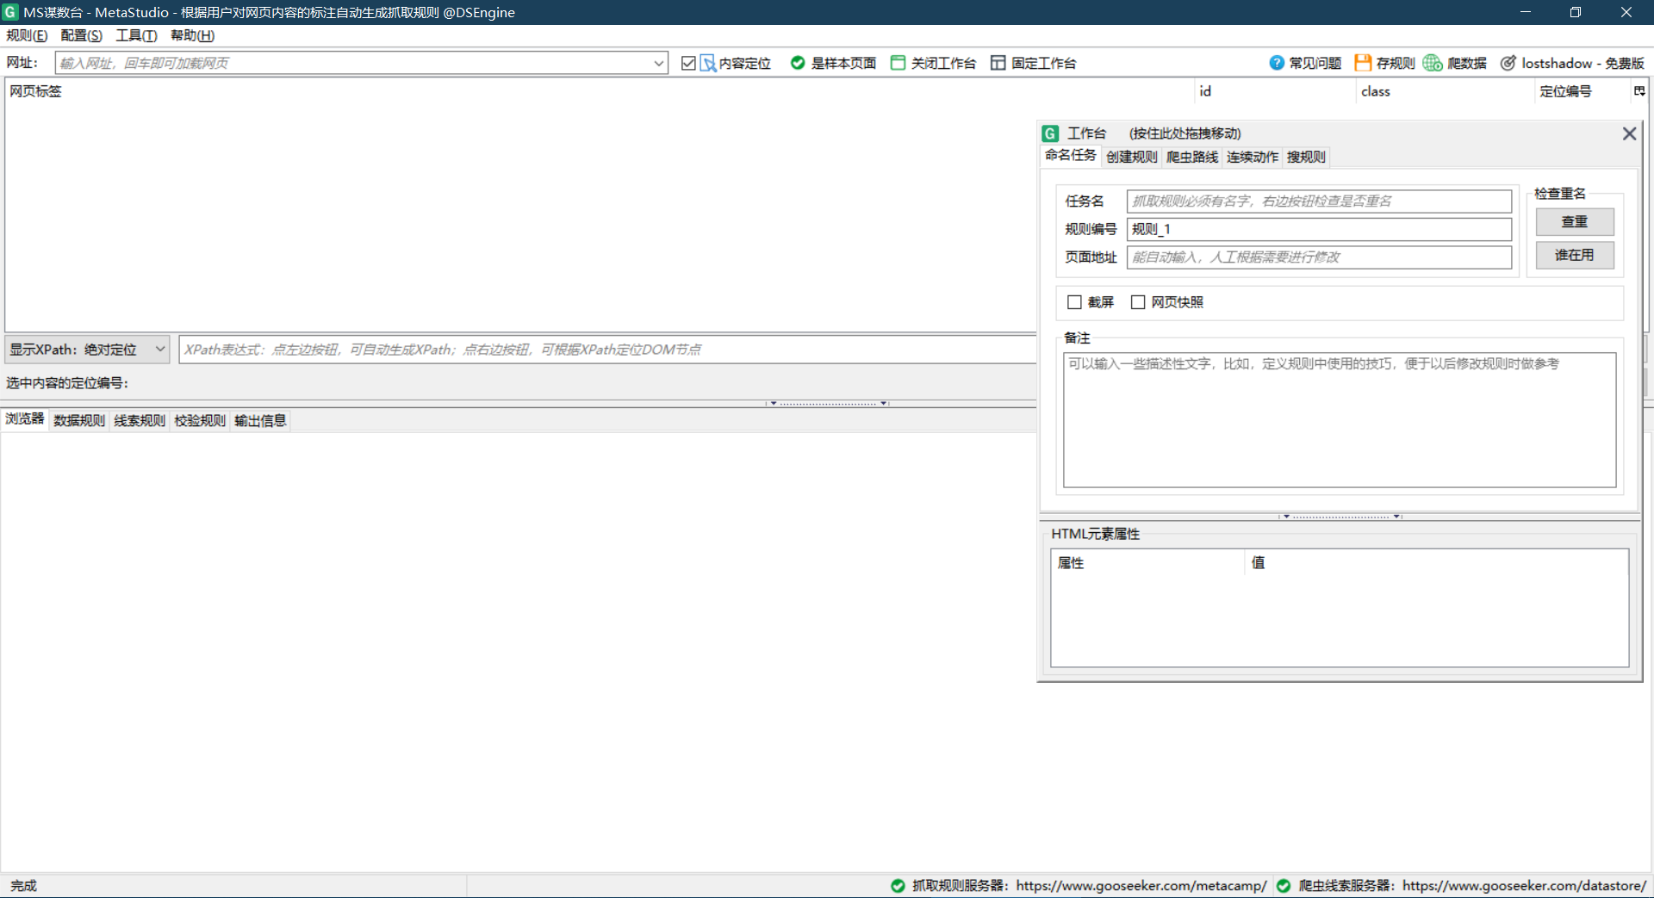Open the 工具(T) menu
The height and width of the screenshot is (898, 1654).
click(136, 35)
